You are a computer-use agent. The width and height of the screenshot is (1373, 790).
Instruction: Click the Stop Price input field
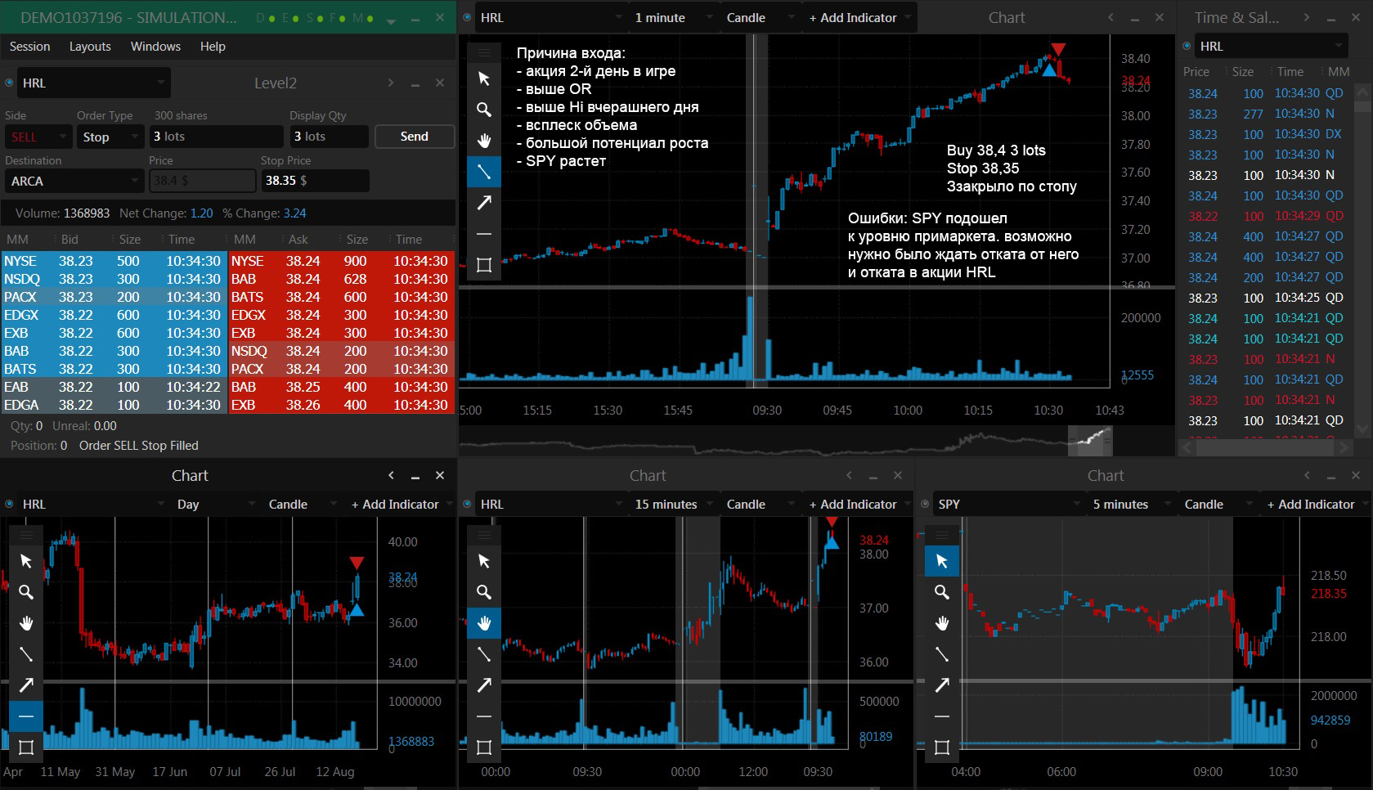[315, 181]
